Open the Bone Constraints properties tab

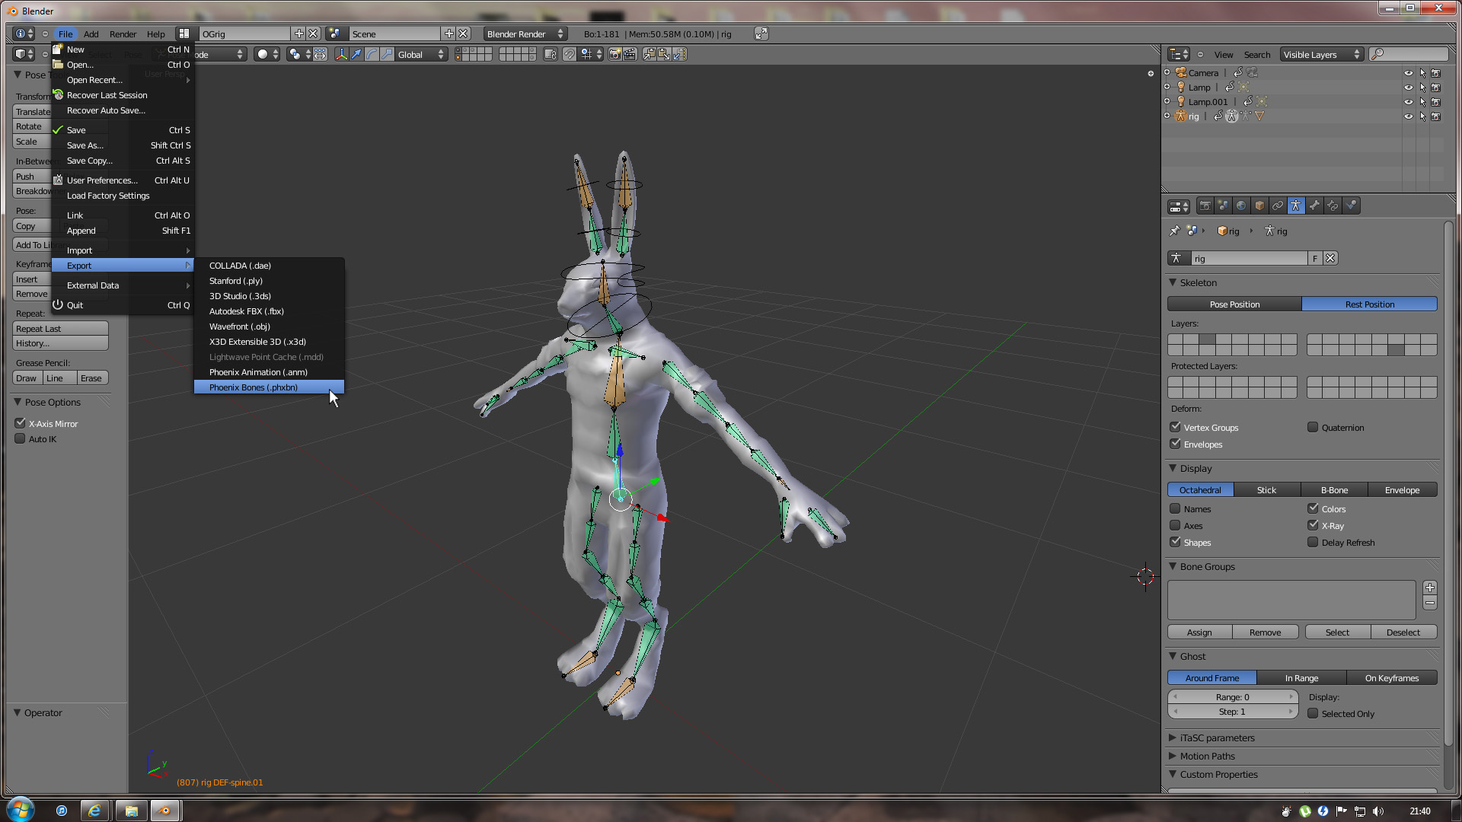tap(1333, 205)
